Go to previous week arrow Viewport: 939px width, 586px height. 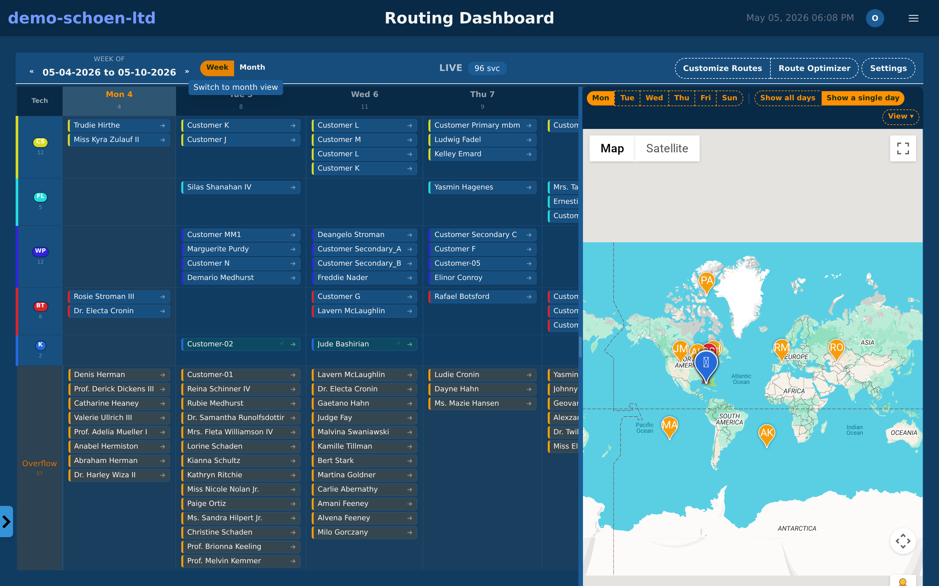tap(31, 72)
